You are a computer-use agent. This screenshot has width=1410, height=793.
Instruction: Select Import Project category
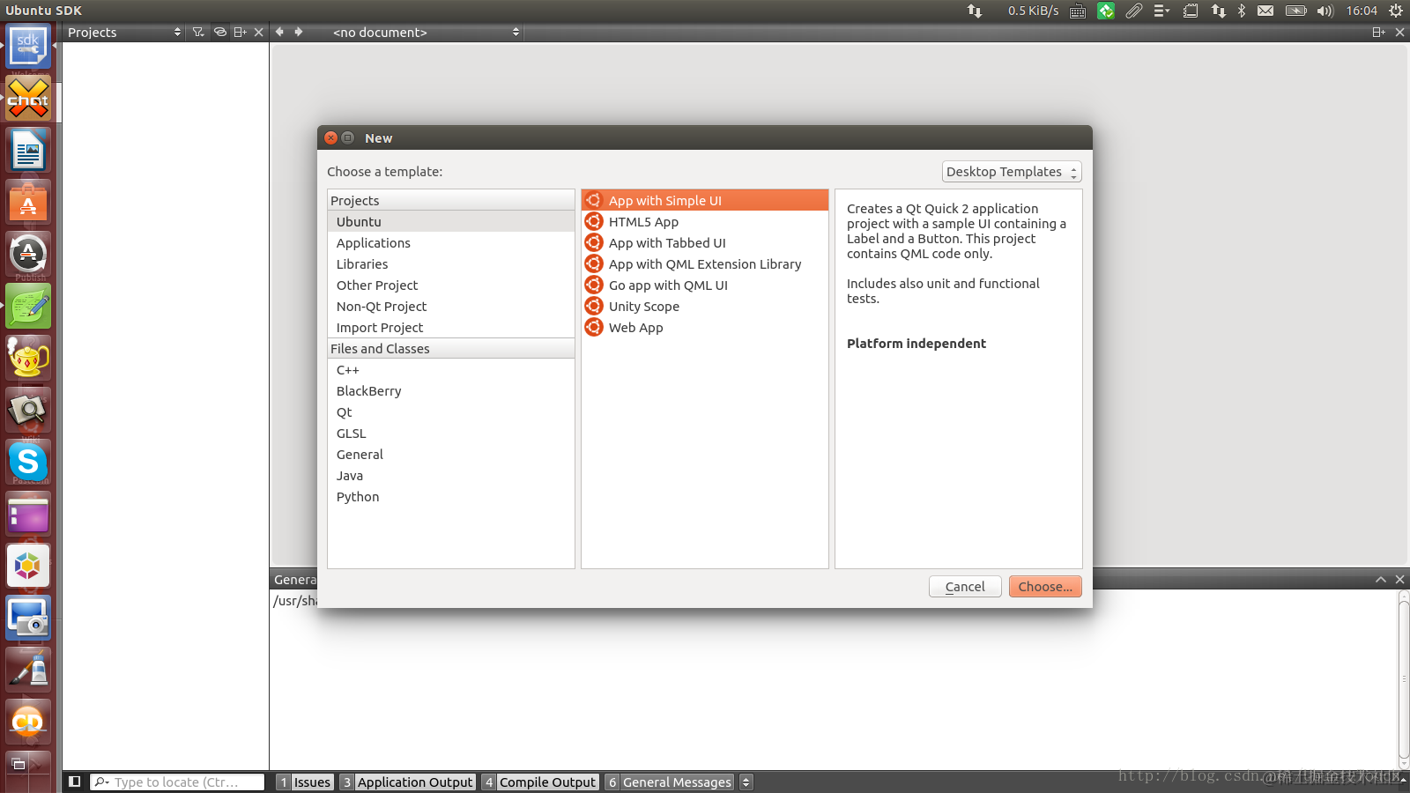(451, 328)
